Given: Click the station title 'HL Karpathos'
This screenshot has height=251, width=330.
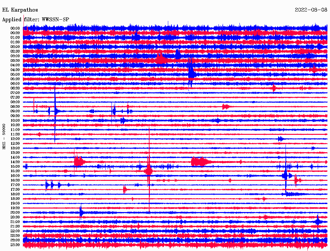Looking at the screenshot, I should point(20,10).
